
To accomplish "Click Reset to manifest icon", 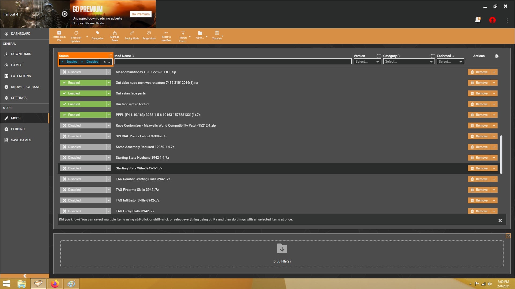I will coord(166,33).
